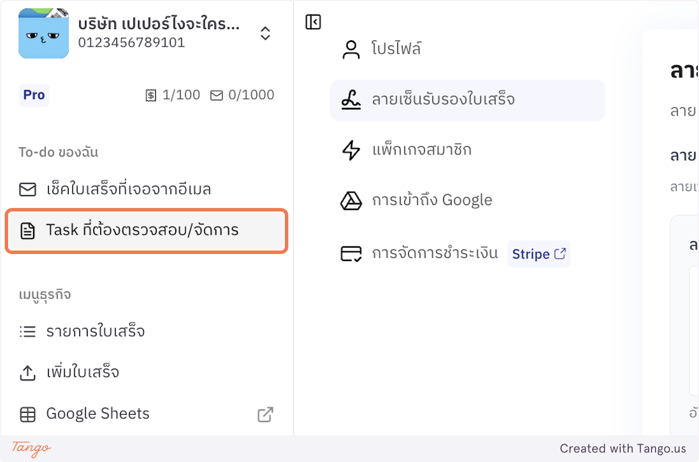This screenshot has width=699, height=462.
Task: Open the company switcher chevron
Action: click(x=265, y=34)
